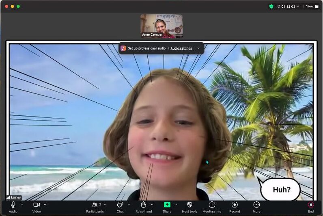Open reactions chevron beside Raise hand
The image size is (323, 216).
152,205
